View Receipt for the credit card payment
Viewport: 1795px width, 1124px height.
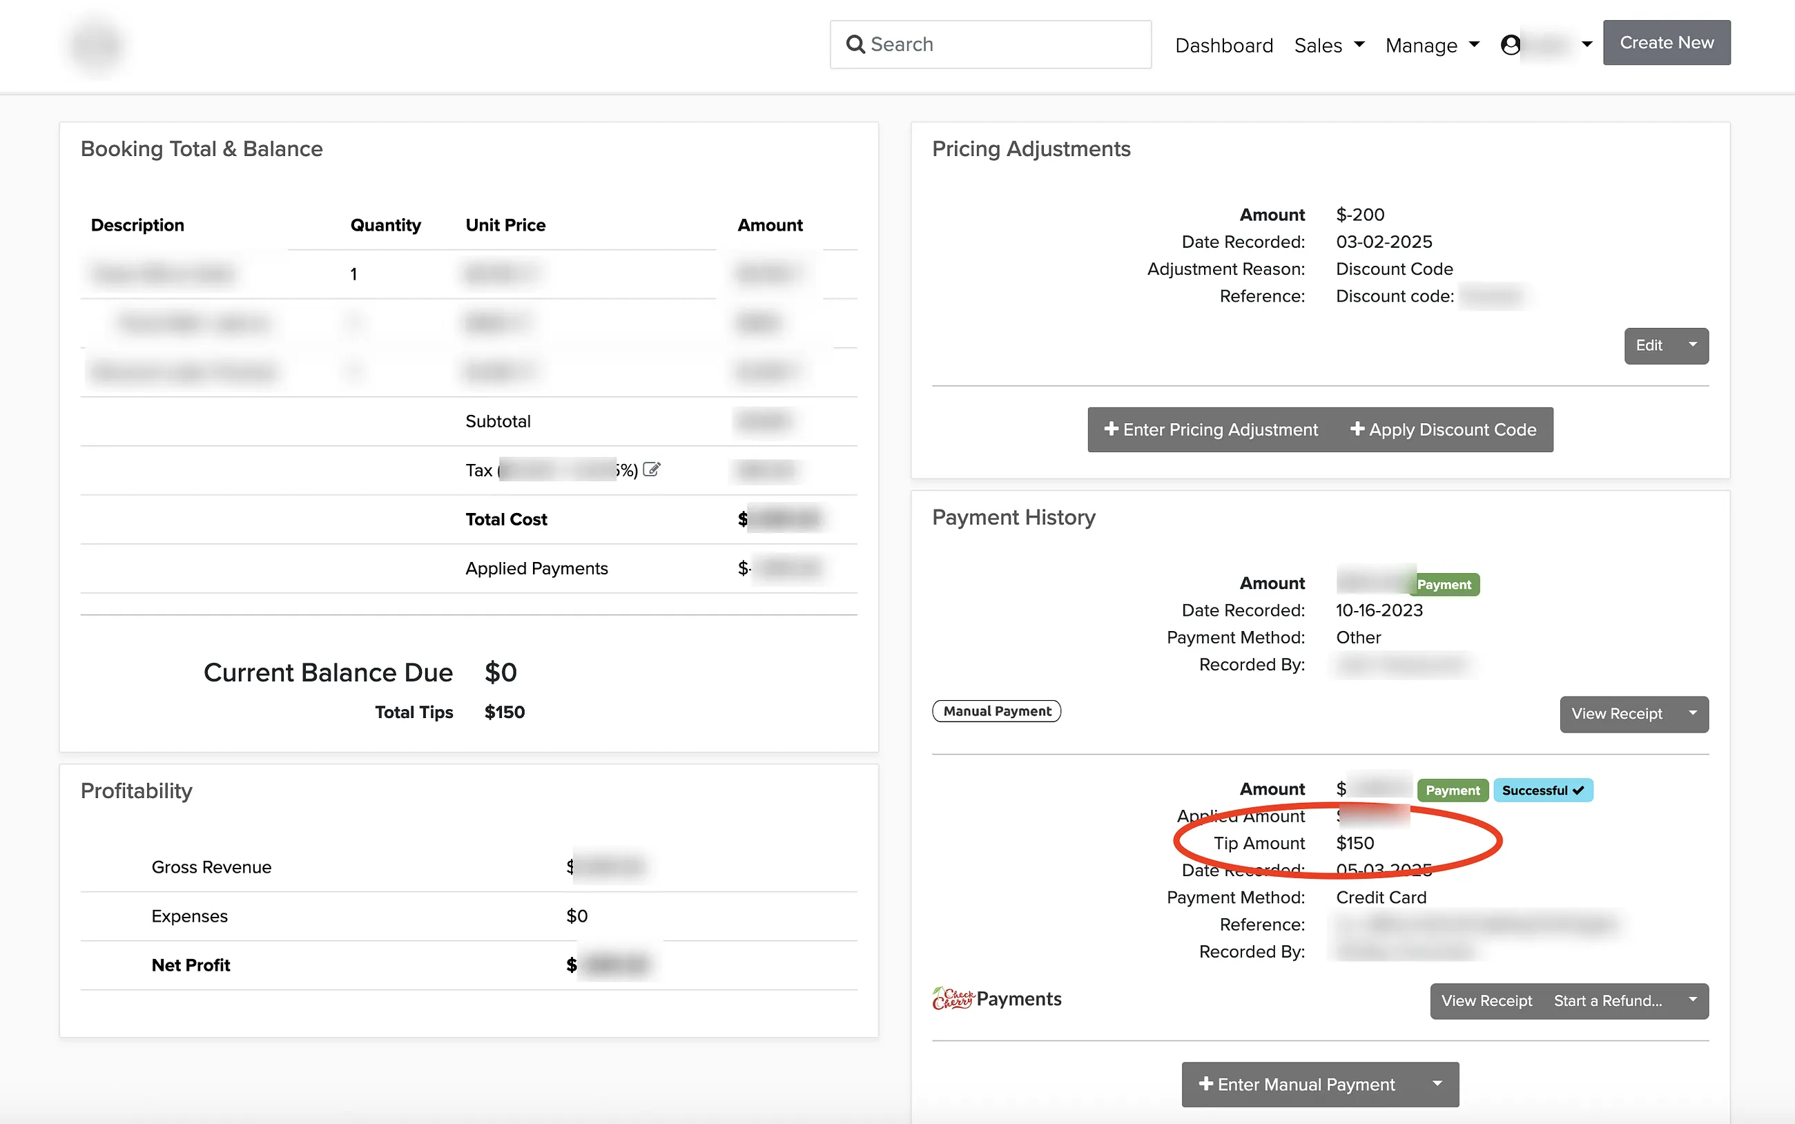point(1486,1000)
